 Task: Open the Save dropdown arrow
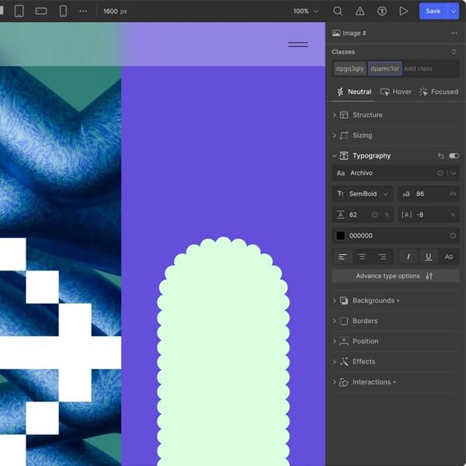click(454, 12)
